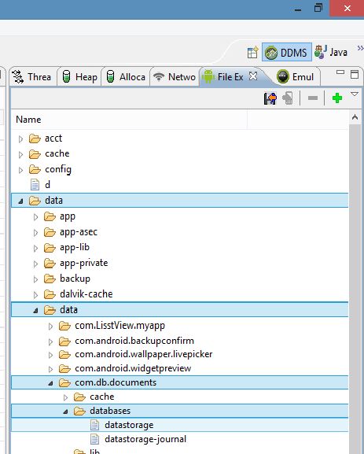Switch to the DDMS perspective

tap(286, 52)
